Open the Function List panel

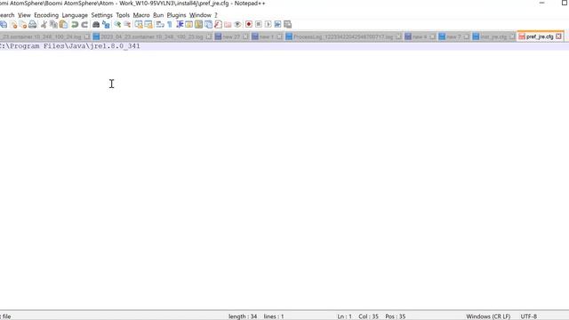[218, 24]
